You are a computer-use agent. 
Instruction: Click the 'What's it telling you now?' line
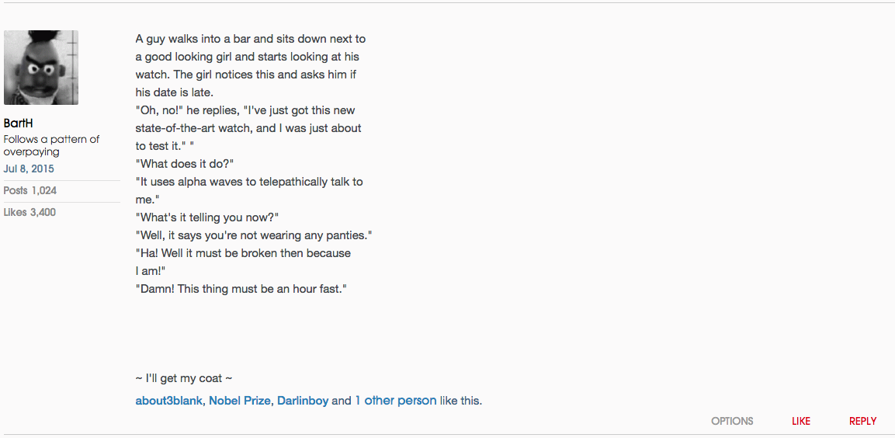point(207,217)
